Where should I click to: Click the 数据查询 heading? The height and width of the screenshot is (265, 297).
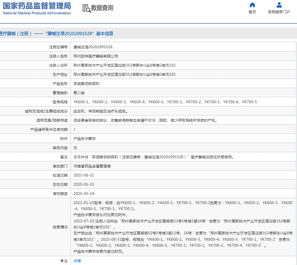click(x=102, y=8)
